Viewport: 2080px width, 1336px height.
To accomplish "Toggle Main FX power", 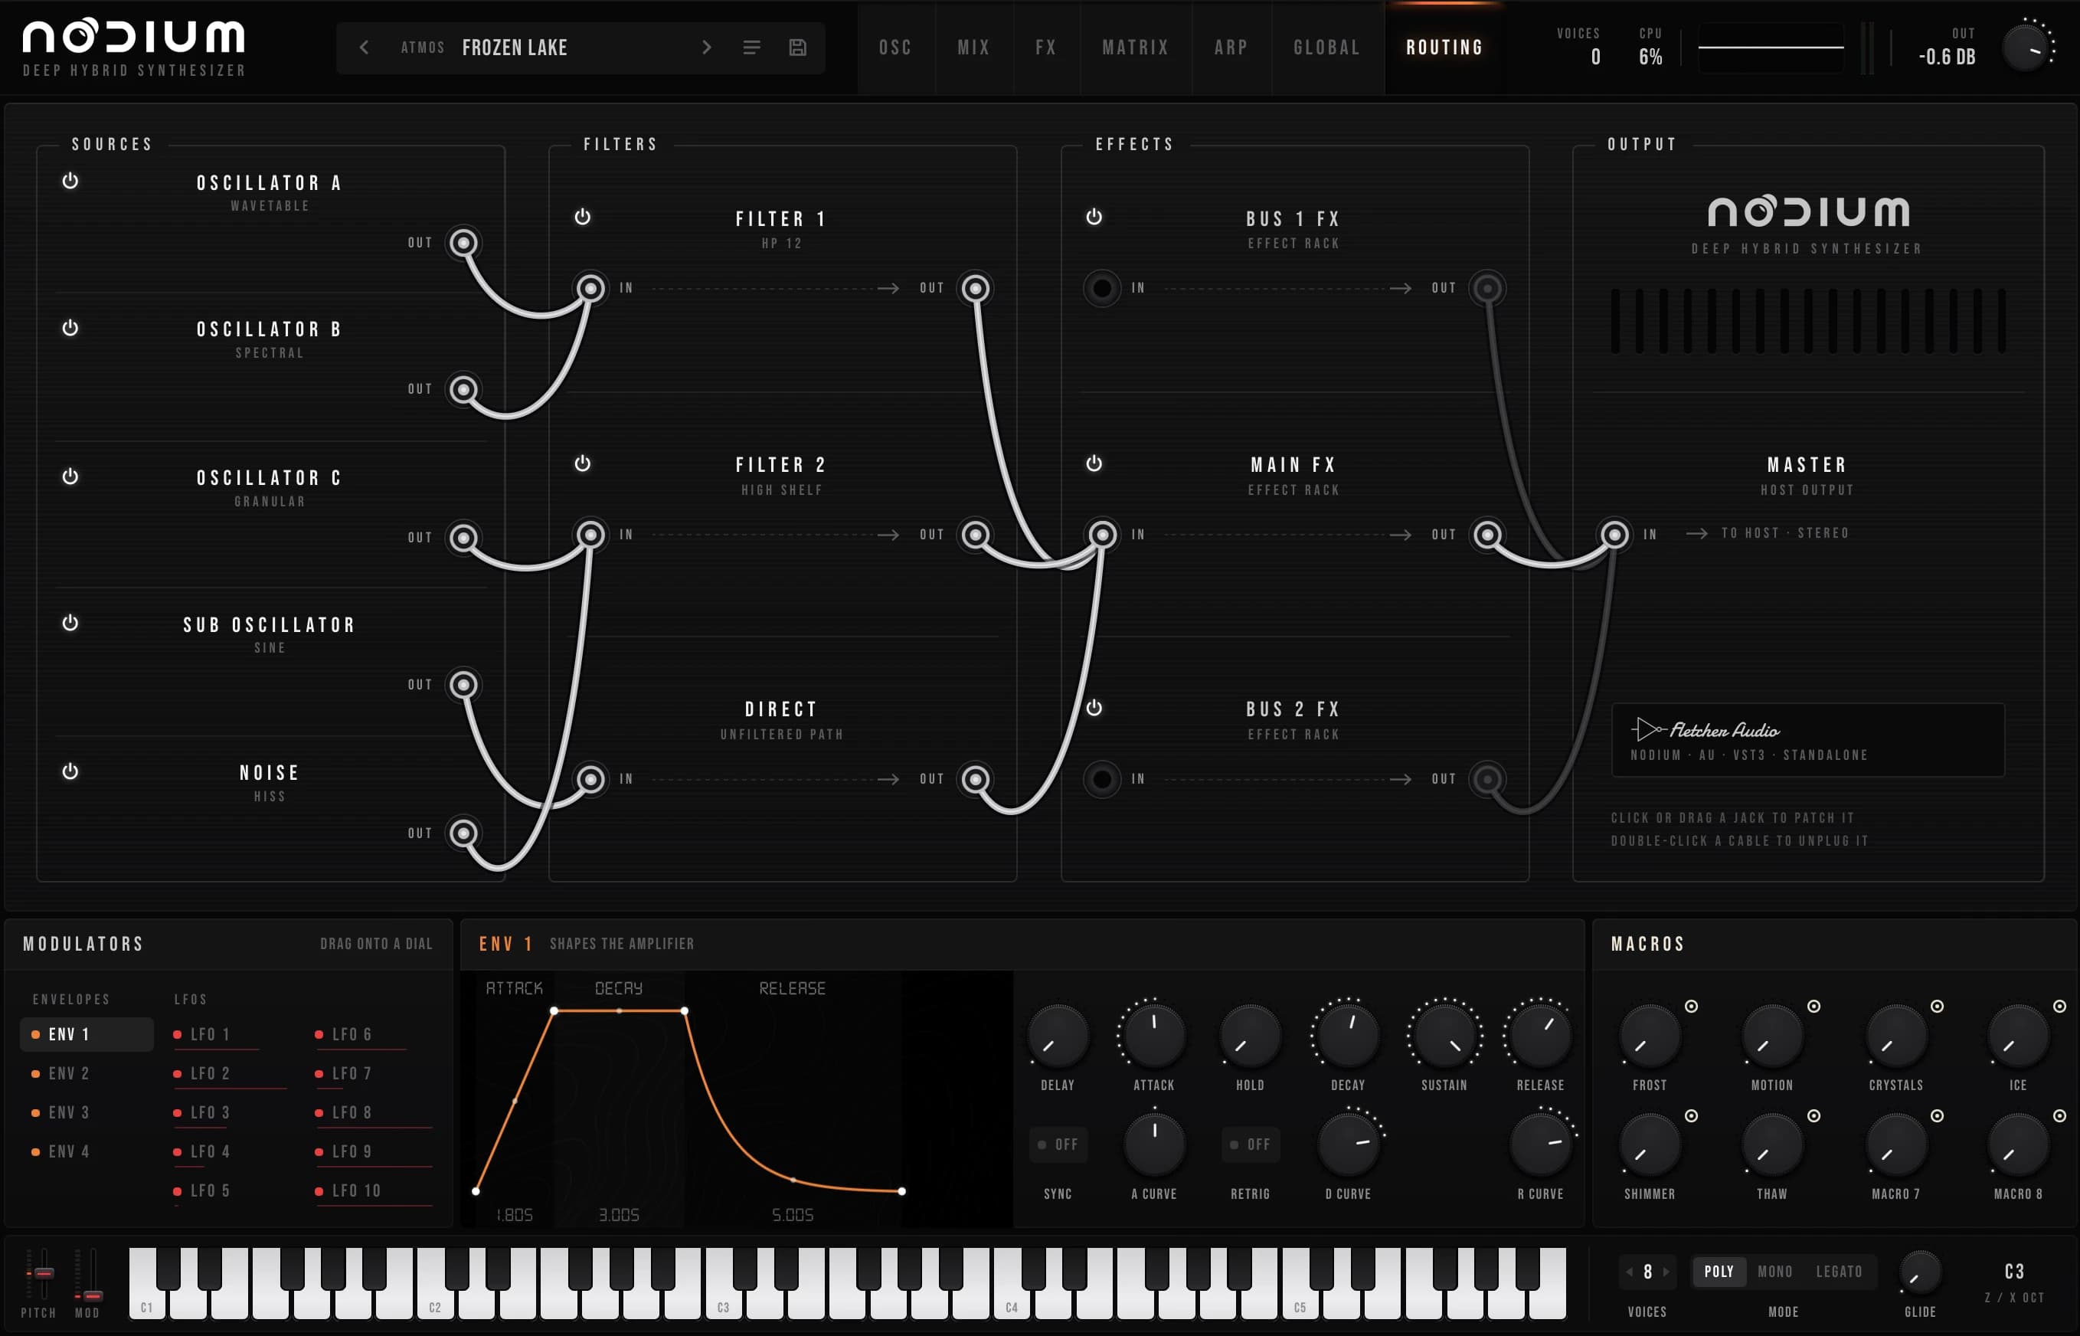I will (1094, 463).
